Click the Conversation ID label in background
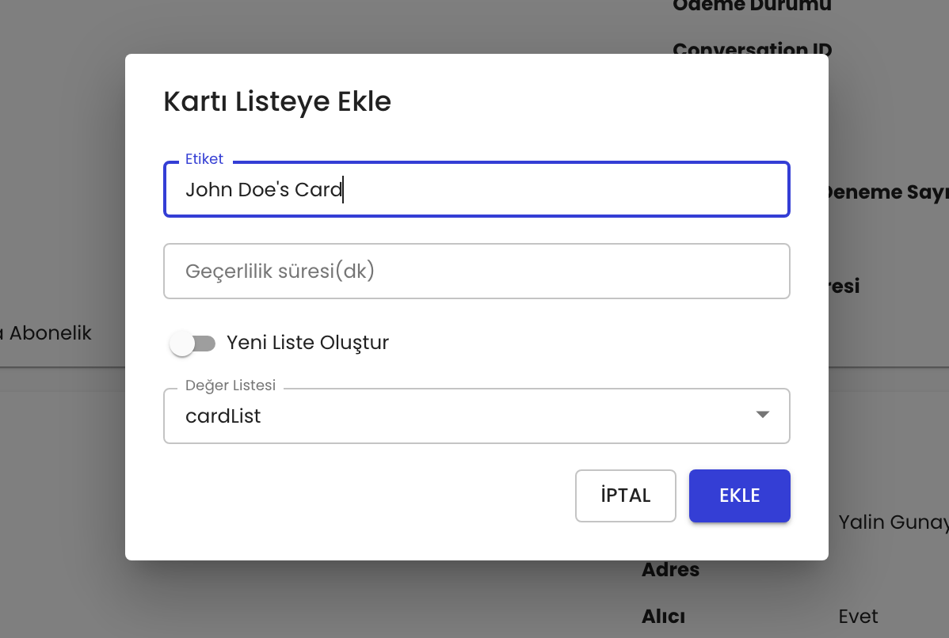This screenshot has width=949, height=638. click(751, 48)
